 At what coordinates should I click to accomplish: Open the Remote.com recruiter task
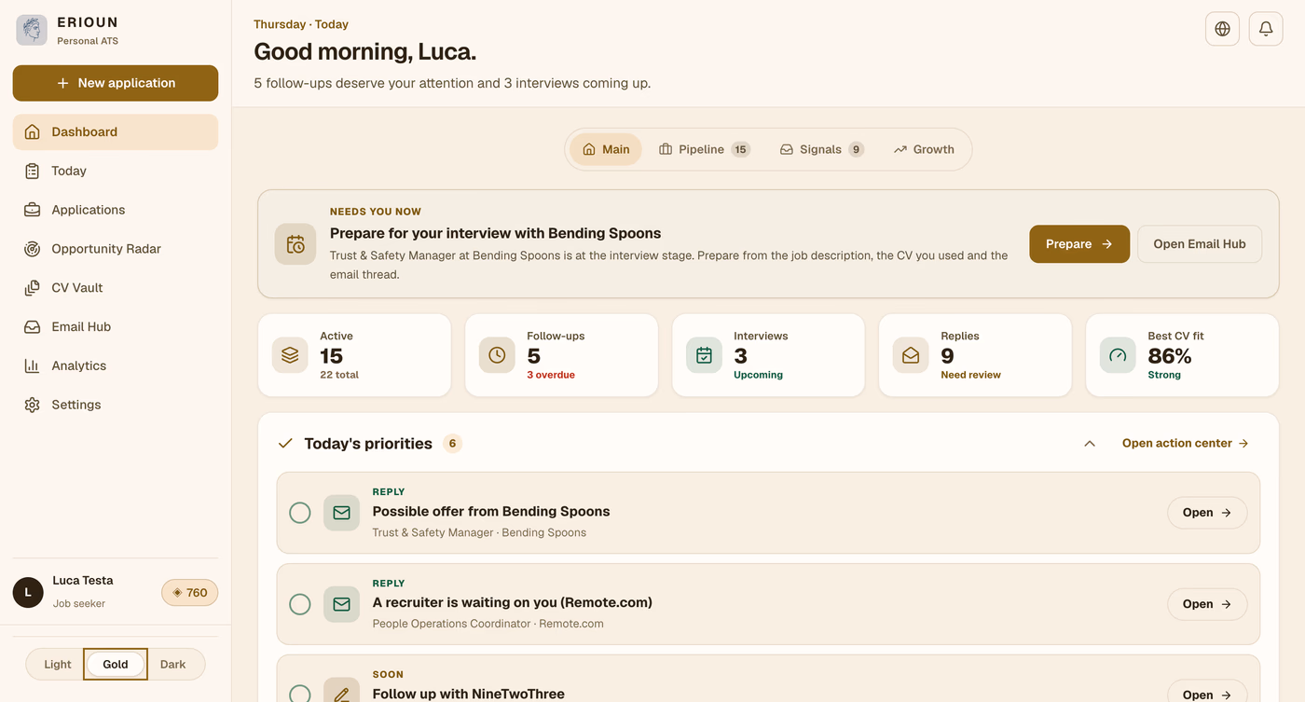pyautogui.click(x=1207, y=604)
